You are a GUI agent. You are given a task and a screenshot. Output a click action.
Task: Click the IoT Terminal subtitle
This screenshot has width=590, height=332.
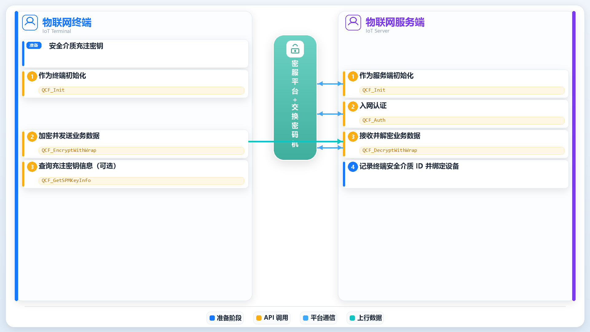click(57, 31)
